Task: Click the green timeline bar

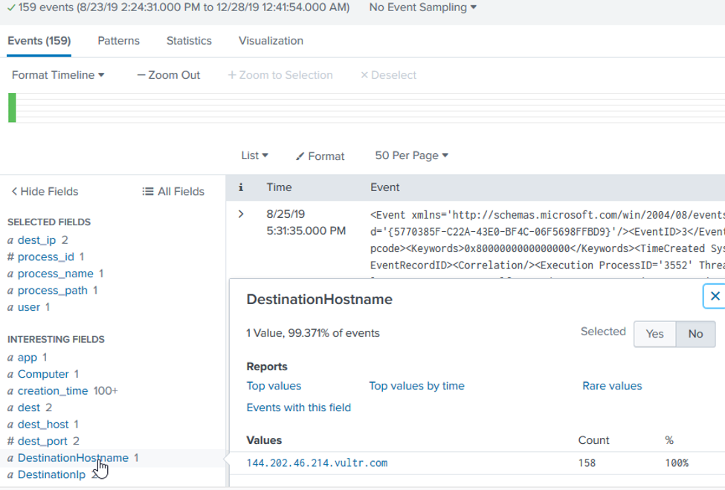Action: point(12,108)
